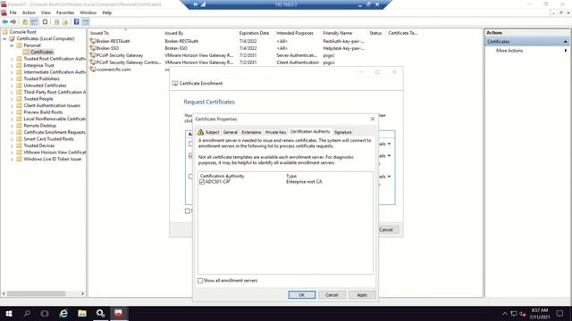Collapse the Personal folder
572x321 pixels.
pos(12,45)
